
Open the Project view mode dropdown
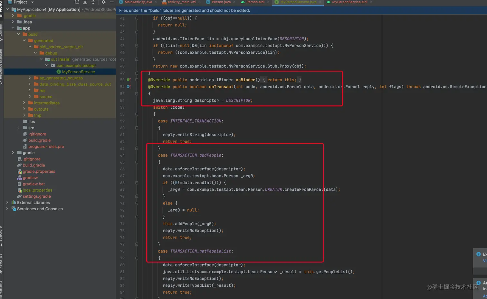33,2
